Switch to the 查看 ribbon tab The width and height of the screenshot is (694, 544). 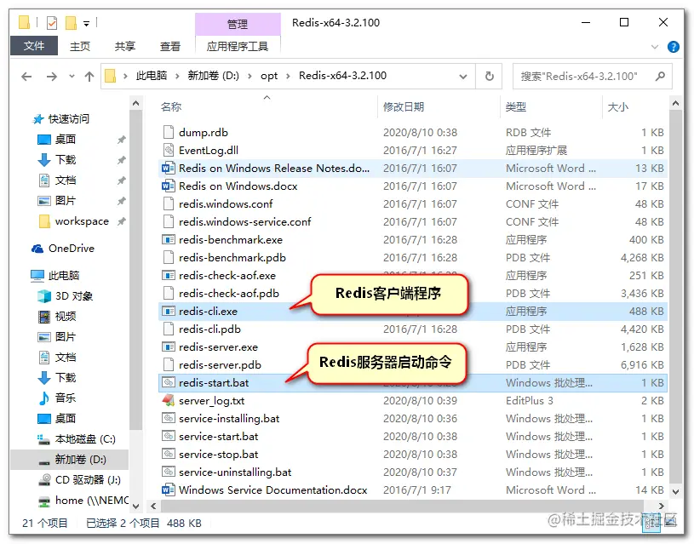[x=170, y=46]
